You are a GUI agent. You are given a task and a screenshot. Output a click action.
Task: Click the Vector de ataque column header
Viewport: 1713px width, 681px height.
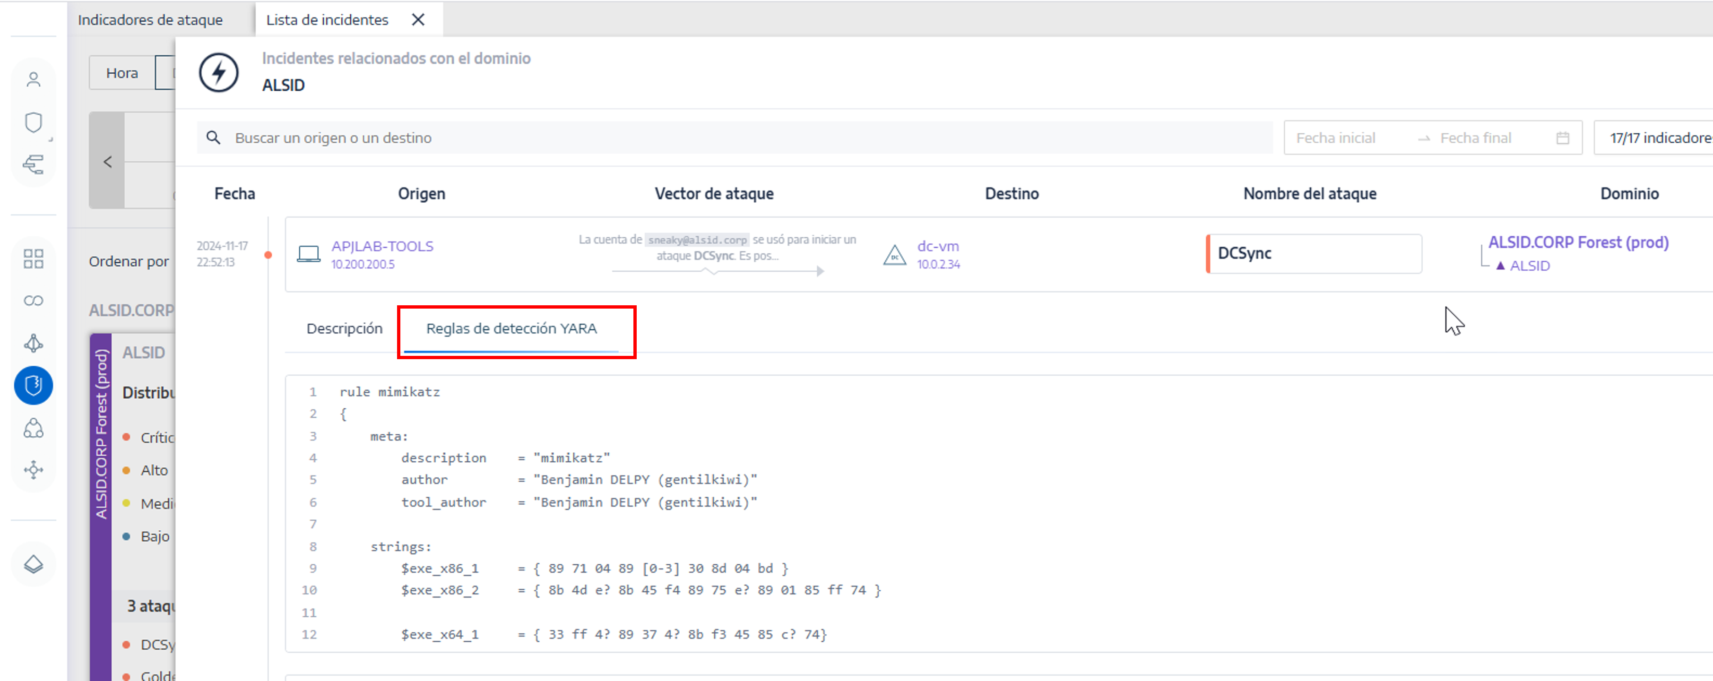click(x=714, y=194)
